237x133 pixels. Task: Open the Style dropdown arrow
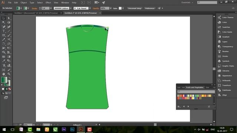click(123, 8)
